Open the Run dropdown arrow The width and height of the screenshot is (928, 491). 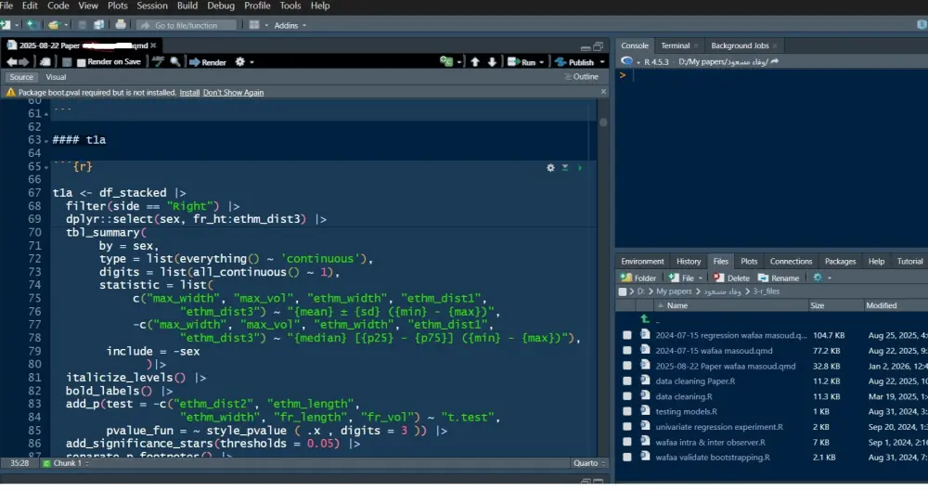pos(542,62)
